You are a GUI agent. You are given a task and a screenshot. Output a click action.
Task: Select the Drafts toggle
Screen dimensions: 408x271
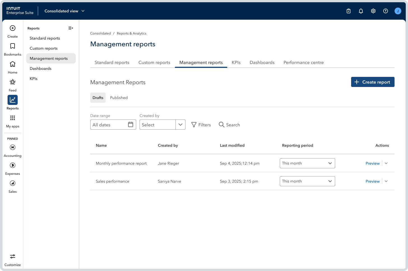point(98,98)
